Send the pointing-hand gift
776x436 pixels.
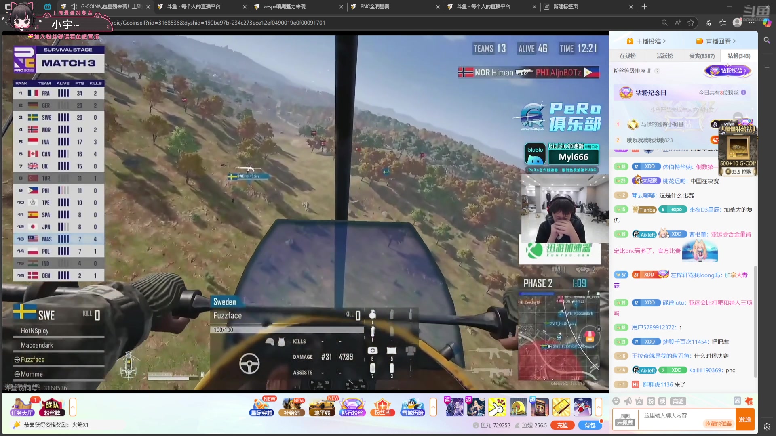tap(497, 407)
